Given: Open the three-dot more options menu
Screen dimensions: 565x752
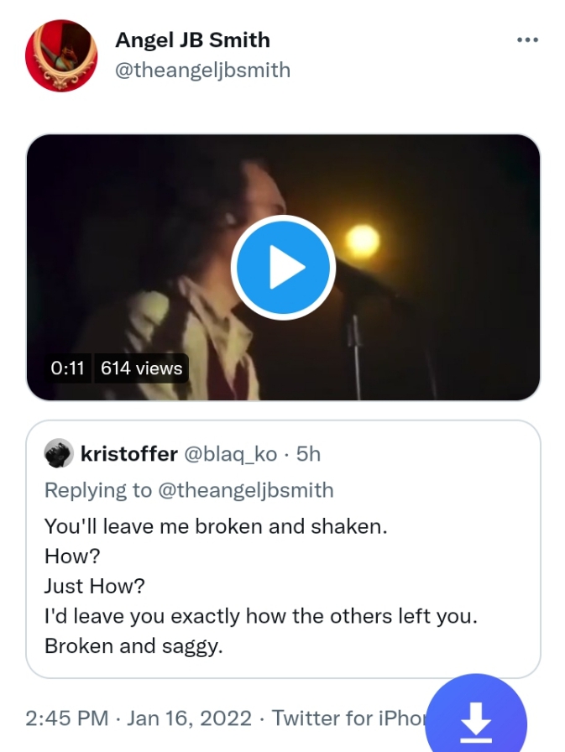Looking at the screenshot, I should pos(527,40).
